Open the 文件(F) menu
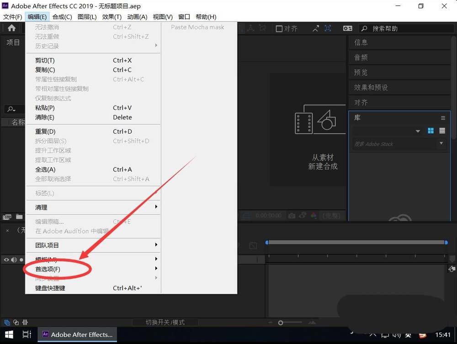Image resolution: width=457 pixels, height=344 pixels. point(12,17)
